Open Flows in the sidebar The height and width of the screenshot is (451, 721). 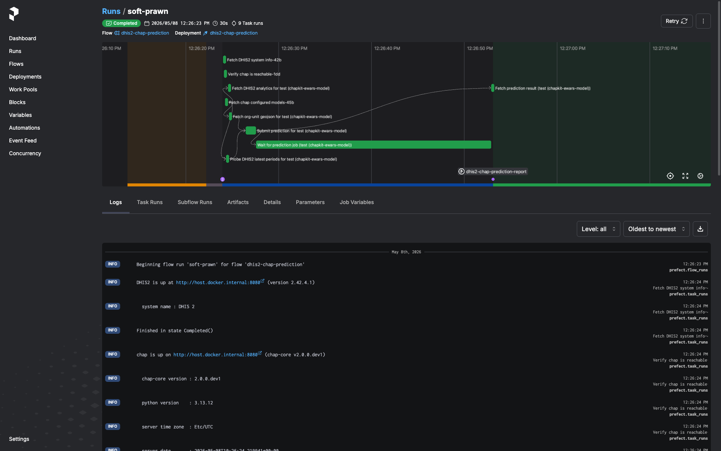[x=16, y=64]
